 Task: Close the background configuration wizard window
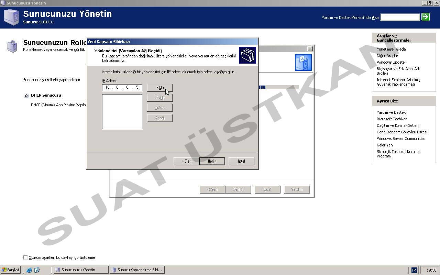310,49
